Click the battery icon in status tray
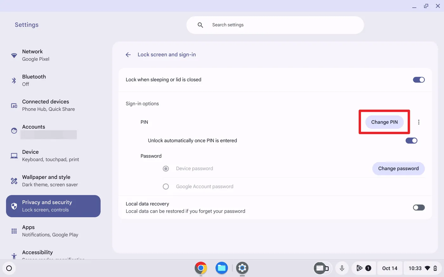The image size is (444, 277). click(x=435, y=268)
